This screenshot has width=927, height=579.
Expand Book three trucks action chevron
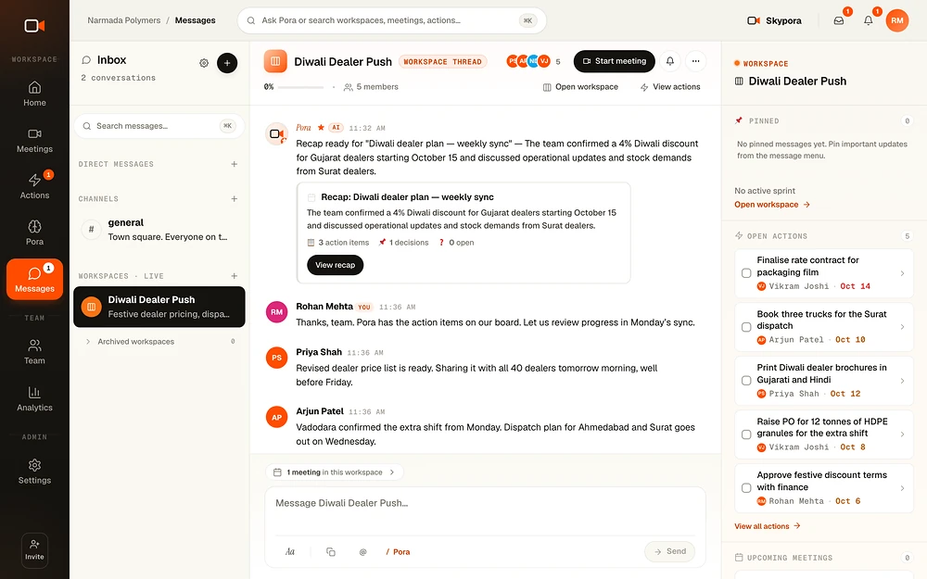pos(902,327)
